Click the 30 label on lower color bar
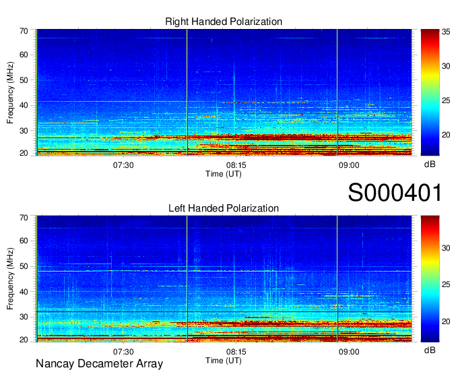This screenshot has width=458, height=372. [446, 248]
